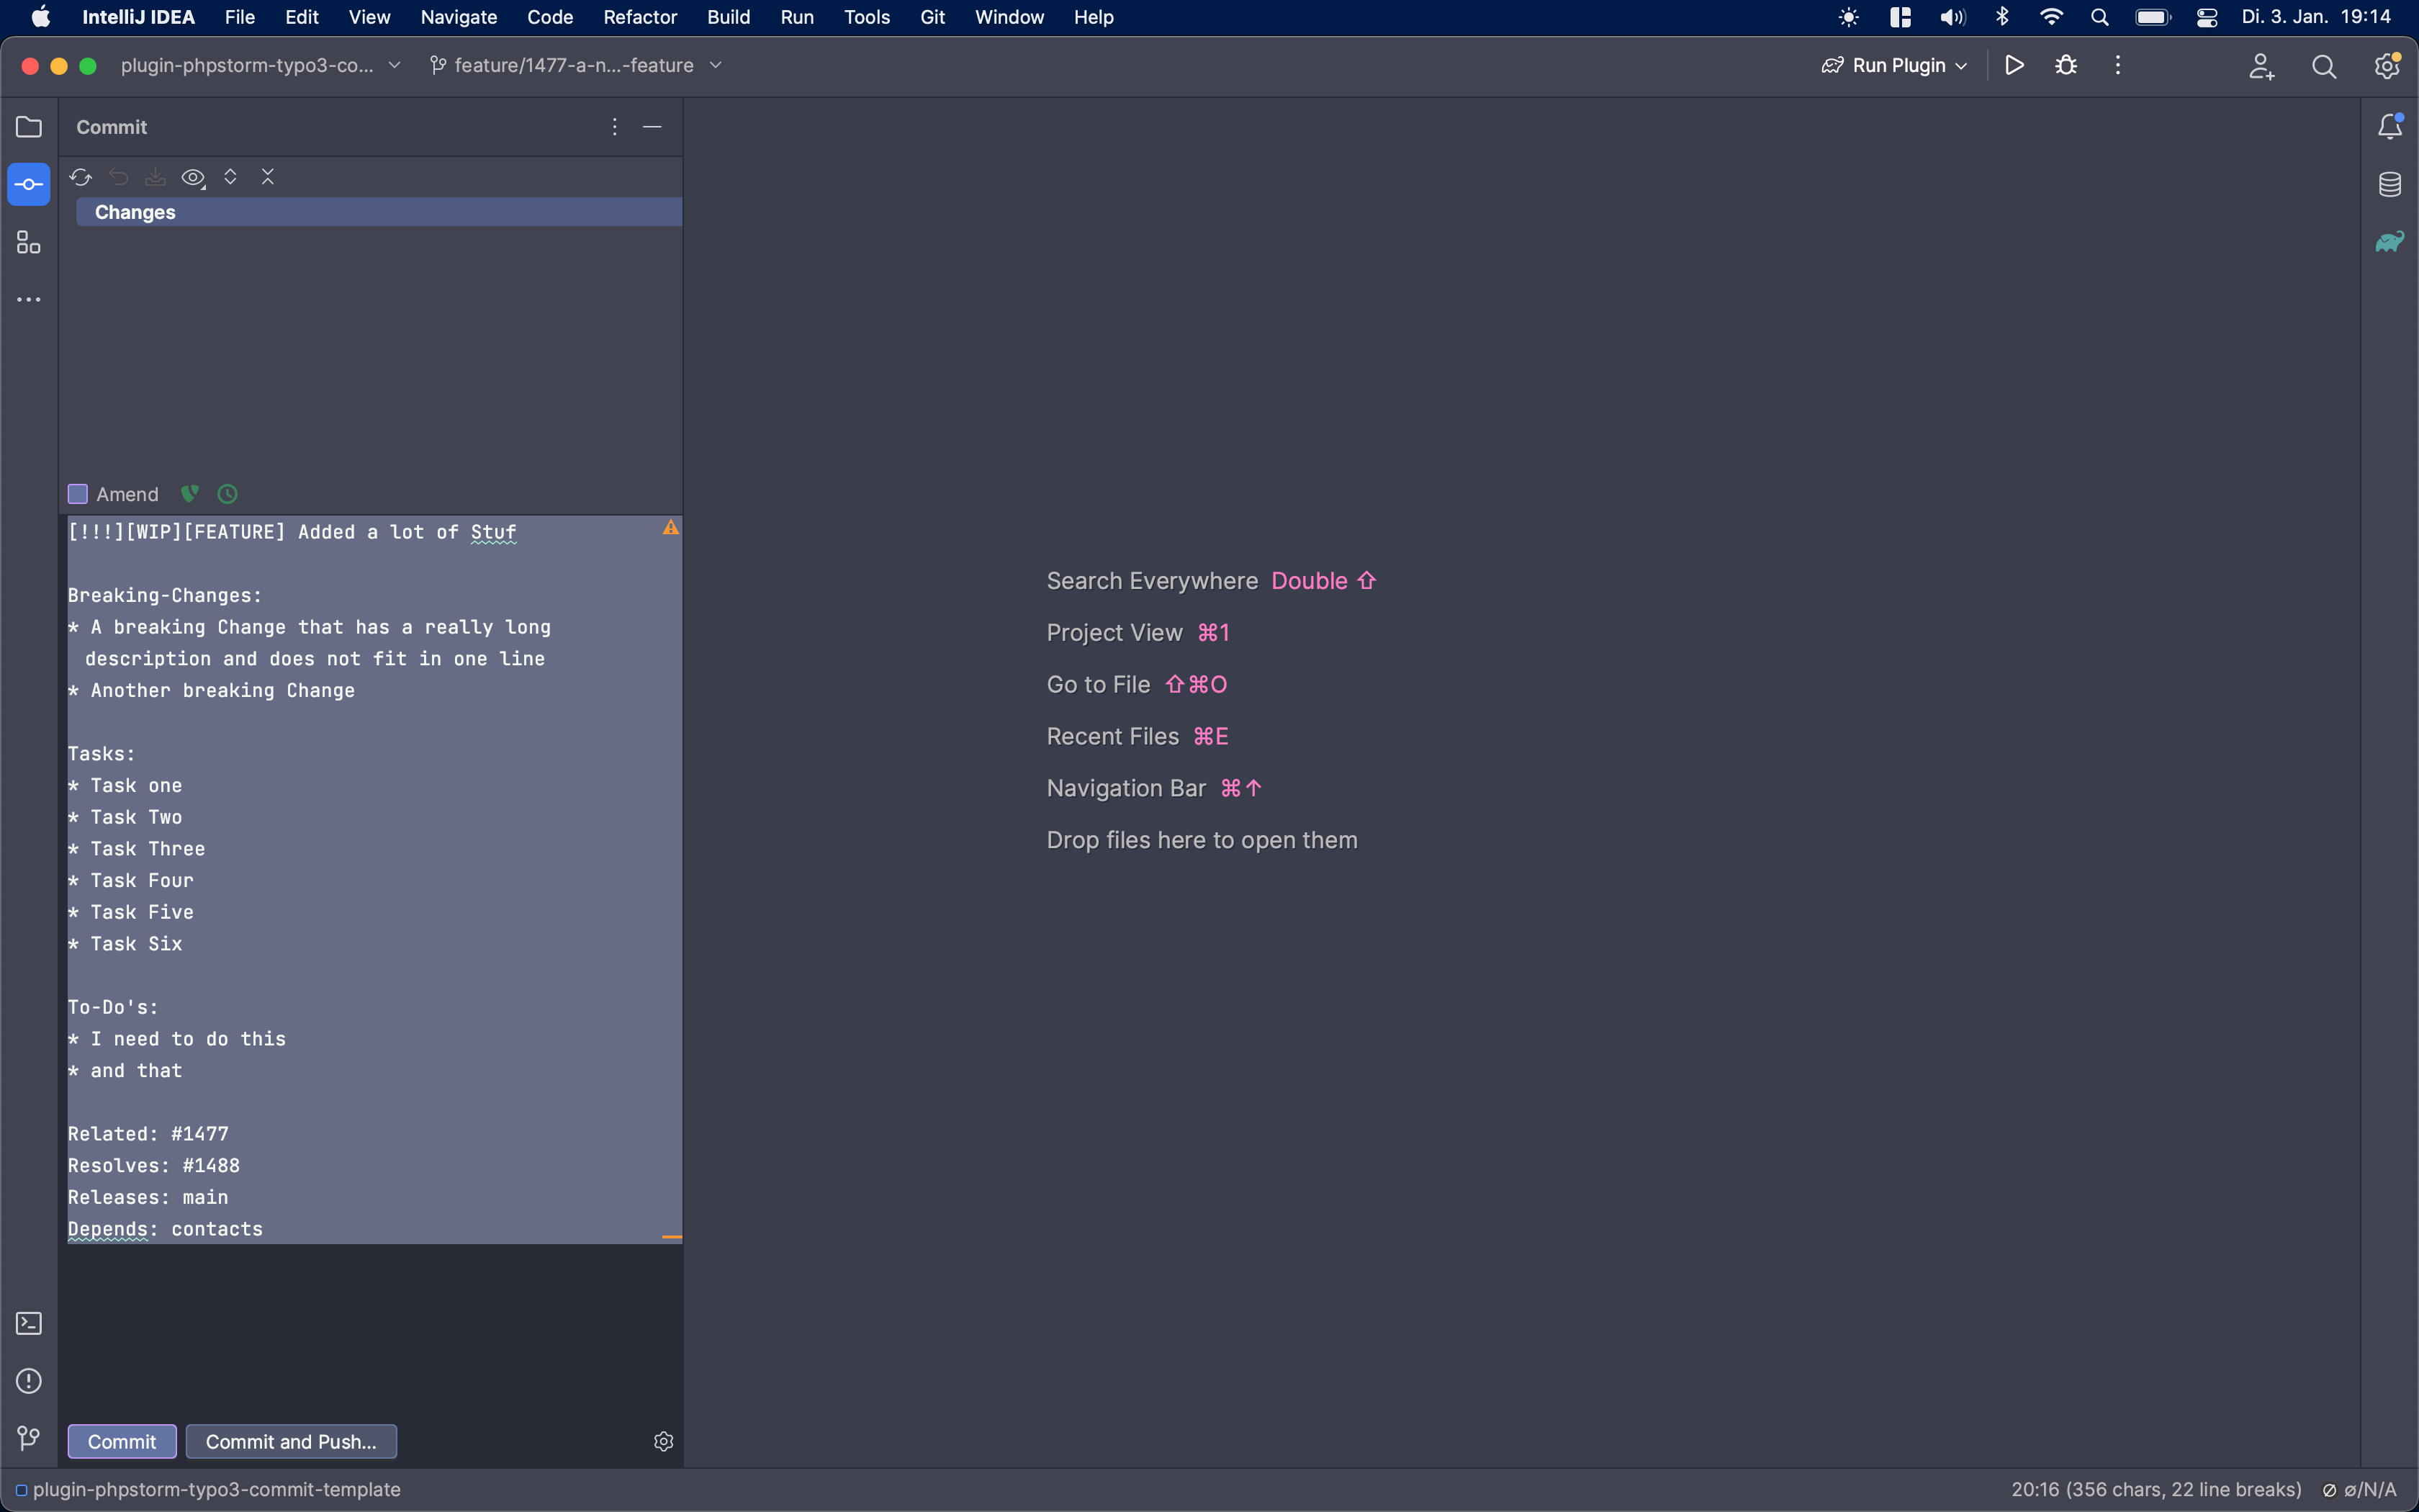Show commit message history clock icon
Viewport: 2419px width, 1512px height.
pyautogui.click(x=228, y=494)
